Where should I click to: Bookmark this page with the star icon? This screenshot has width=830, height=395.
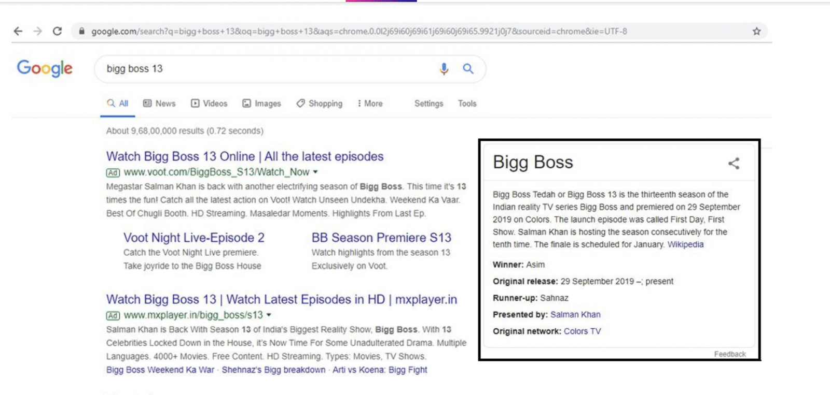[x=757, y=31]
